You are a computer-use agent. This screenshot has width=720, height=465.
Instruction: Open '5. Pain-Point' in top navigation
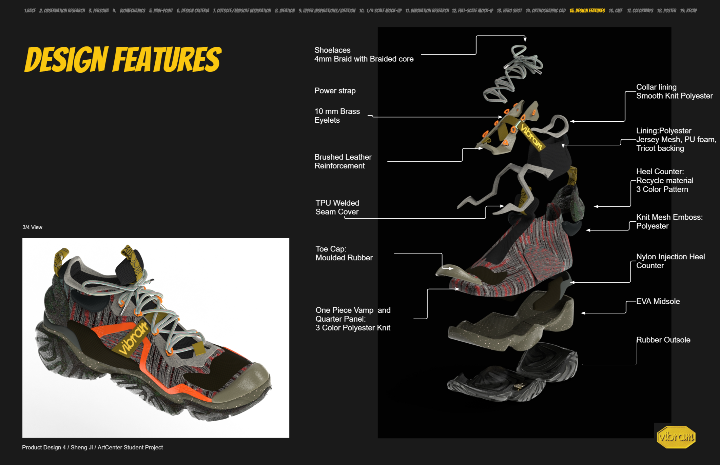[x=161, y=11]
